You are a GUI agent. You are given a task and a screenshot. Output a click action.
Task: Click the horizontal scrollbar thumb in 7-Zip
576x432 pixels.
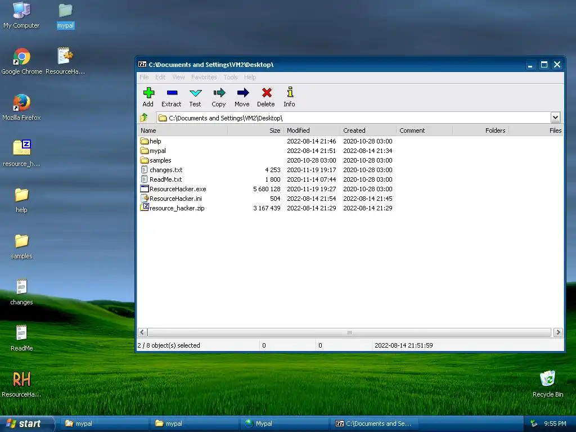click(x=349, y=332)
